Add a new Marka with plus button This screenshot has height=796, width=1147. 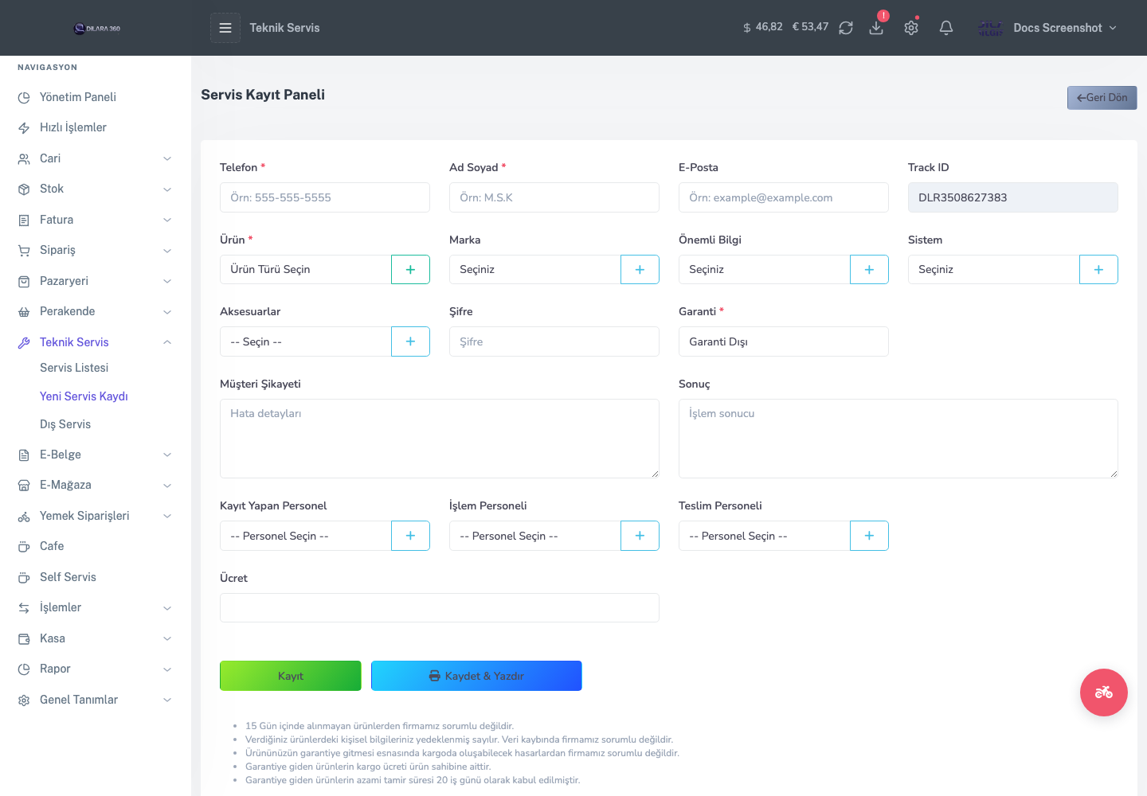(x=640, y=270)
